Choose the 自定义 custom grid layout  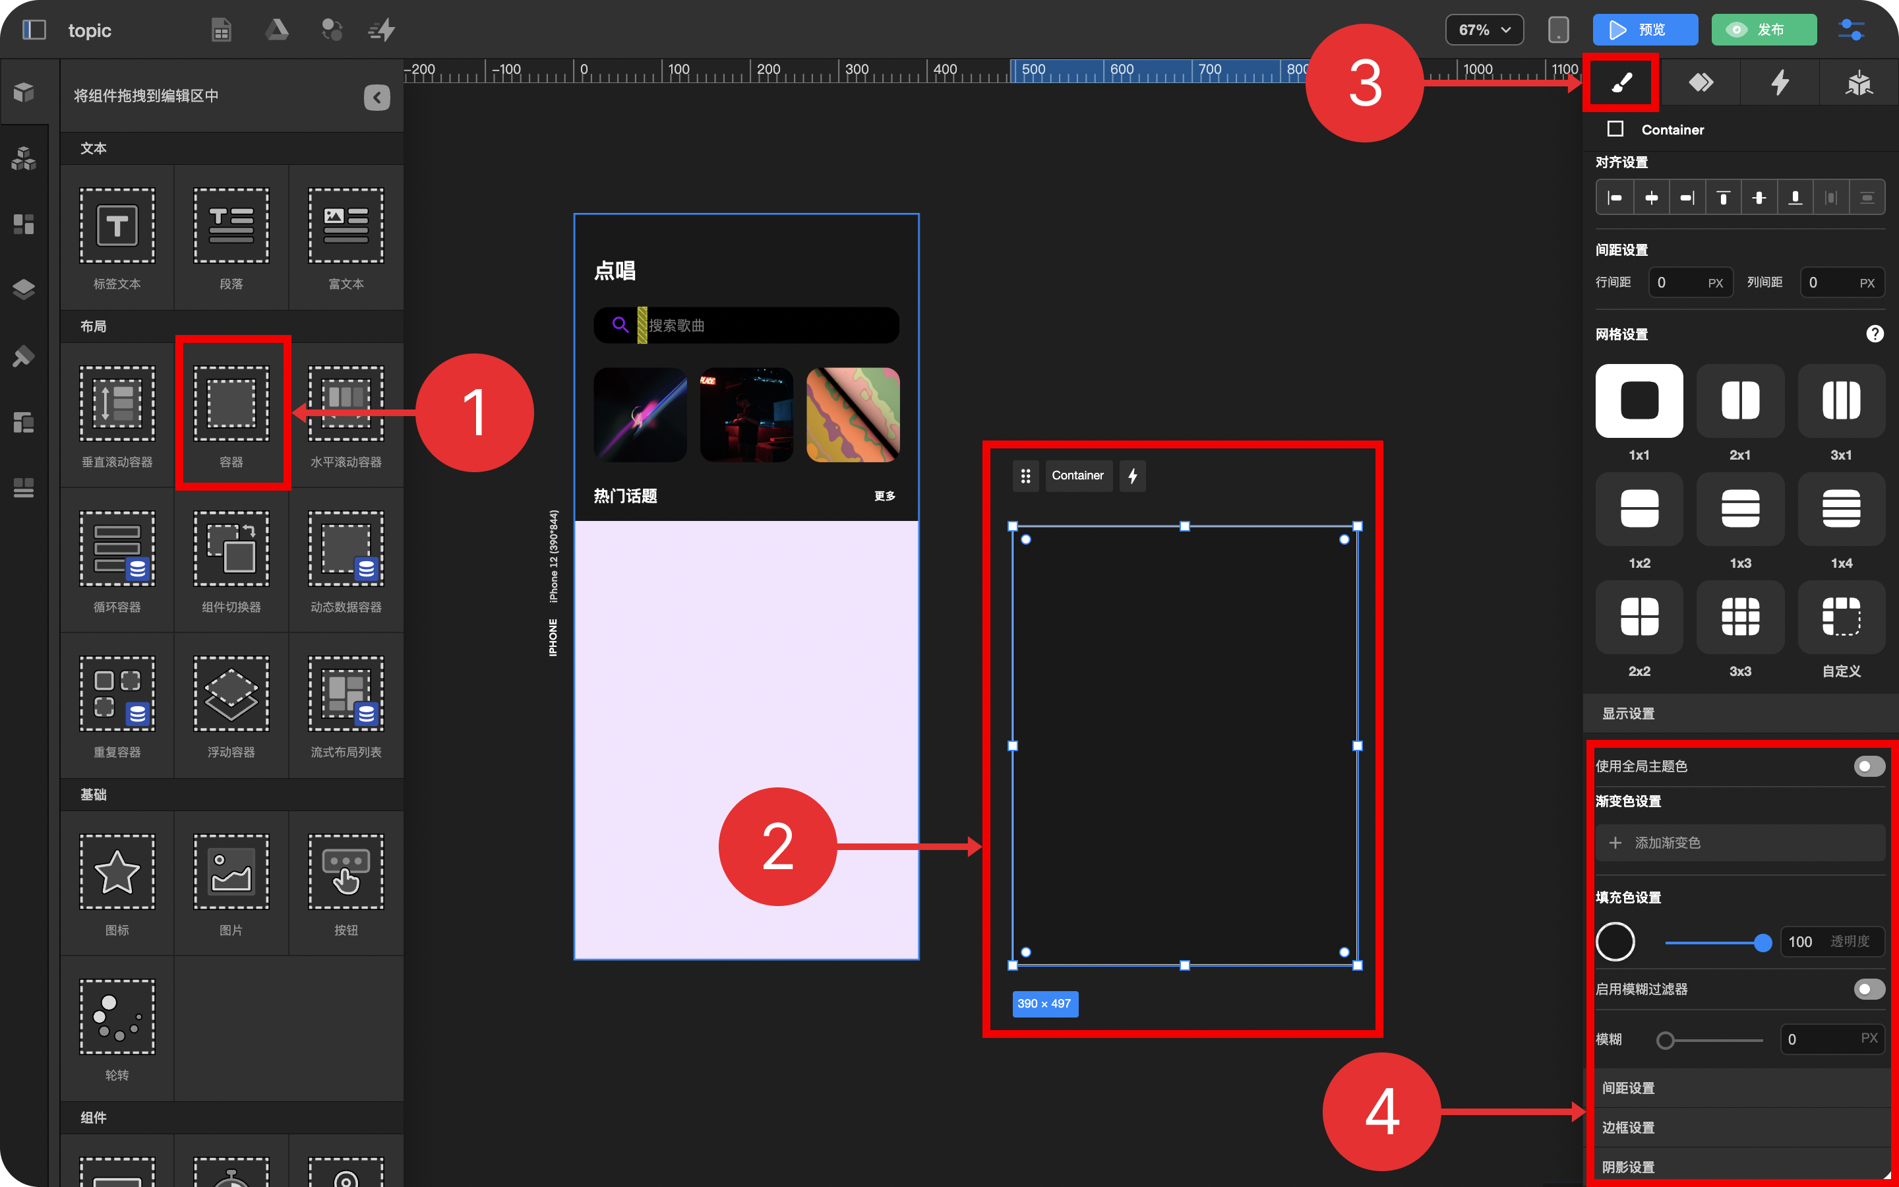tap(1841, 617)
